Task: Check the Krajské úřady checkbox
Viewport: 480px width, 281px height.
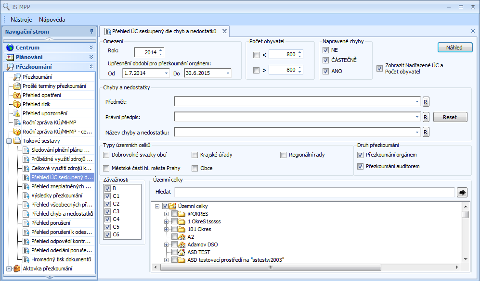Action: tap(195, 155)
